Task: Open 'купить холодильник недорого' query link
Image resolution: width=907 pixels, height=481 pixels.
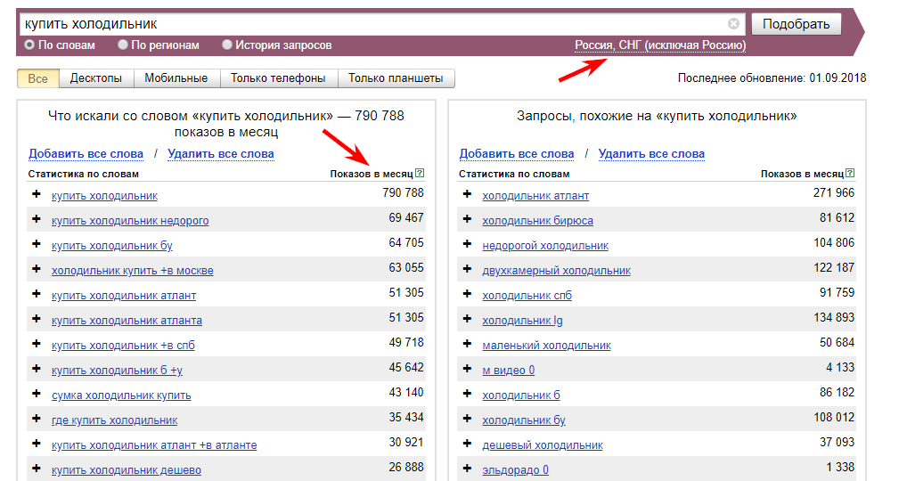Action: (x=130, y=220)
